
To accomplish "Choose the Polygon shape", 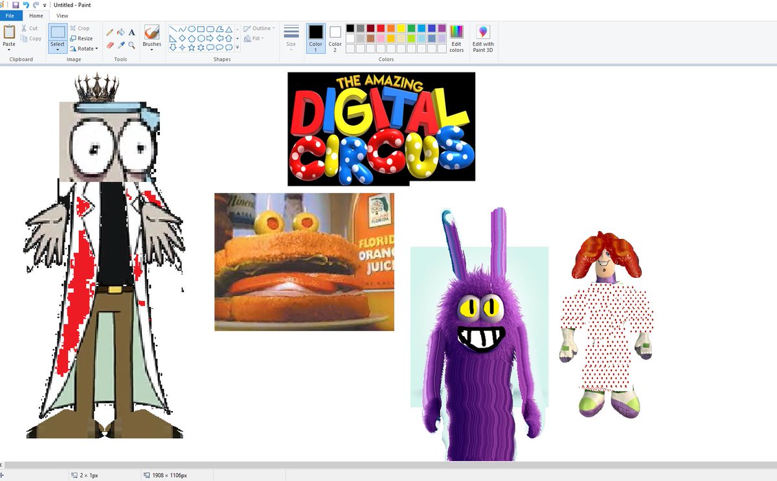I will pos(220,29).
